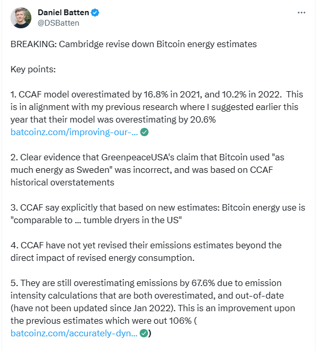
Task: Open the three-dot more options menu
Action: 301,13
